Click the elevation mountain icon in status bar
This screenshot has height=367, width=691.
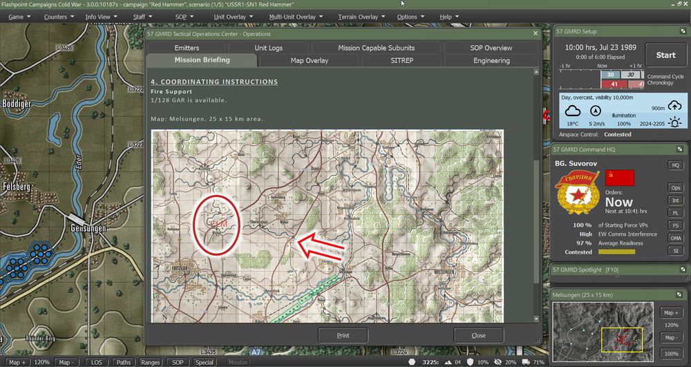click(x=448, y=362)
